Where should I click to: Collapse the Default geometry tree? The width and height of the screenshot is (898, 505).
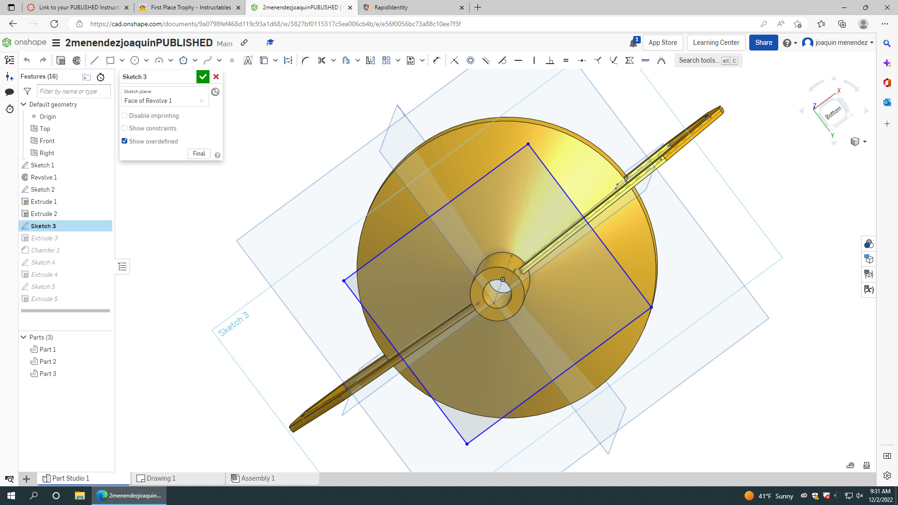23,104
